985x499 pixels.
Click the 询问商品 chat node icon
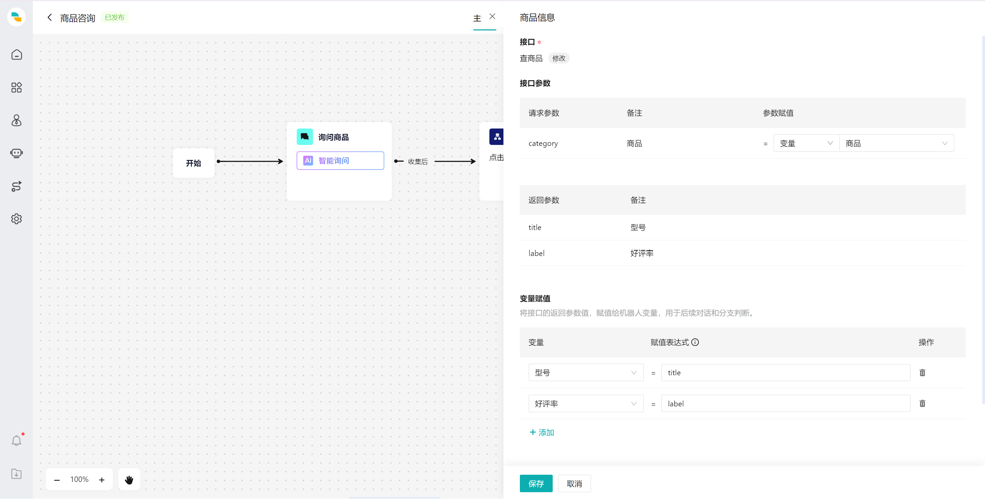click(x=305, y=137)
